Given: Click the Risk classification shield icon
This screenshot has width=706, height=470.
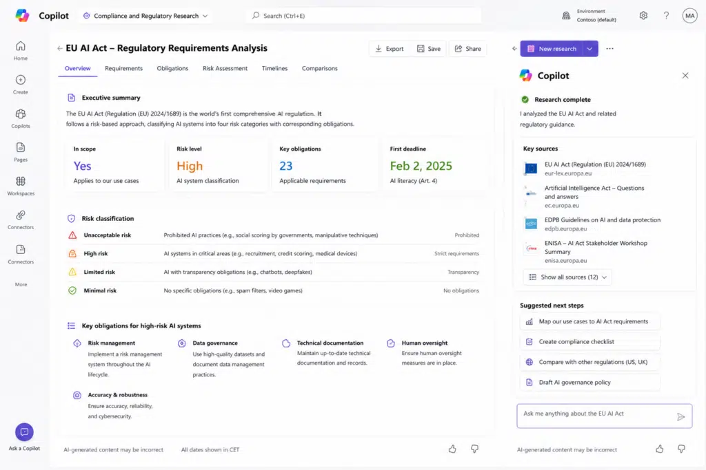Looking at the screenshot, I should click(x=71, y=218).
